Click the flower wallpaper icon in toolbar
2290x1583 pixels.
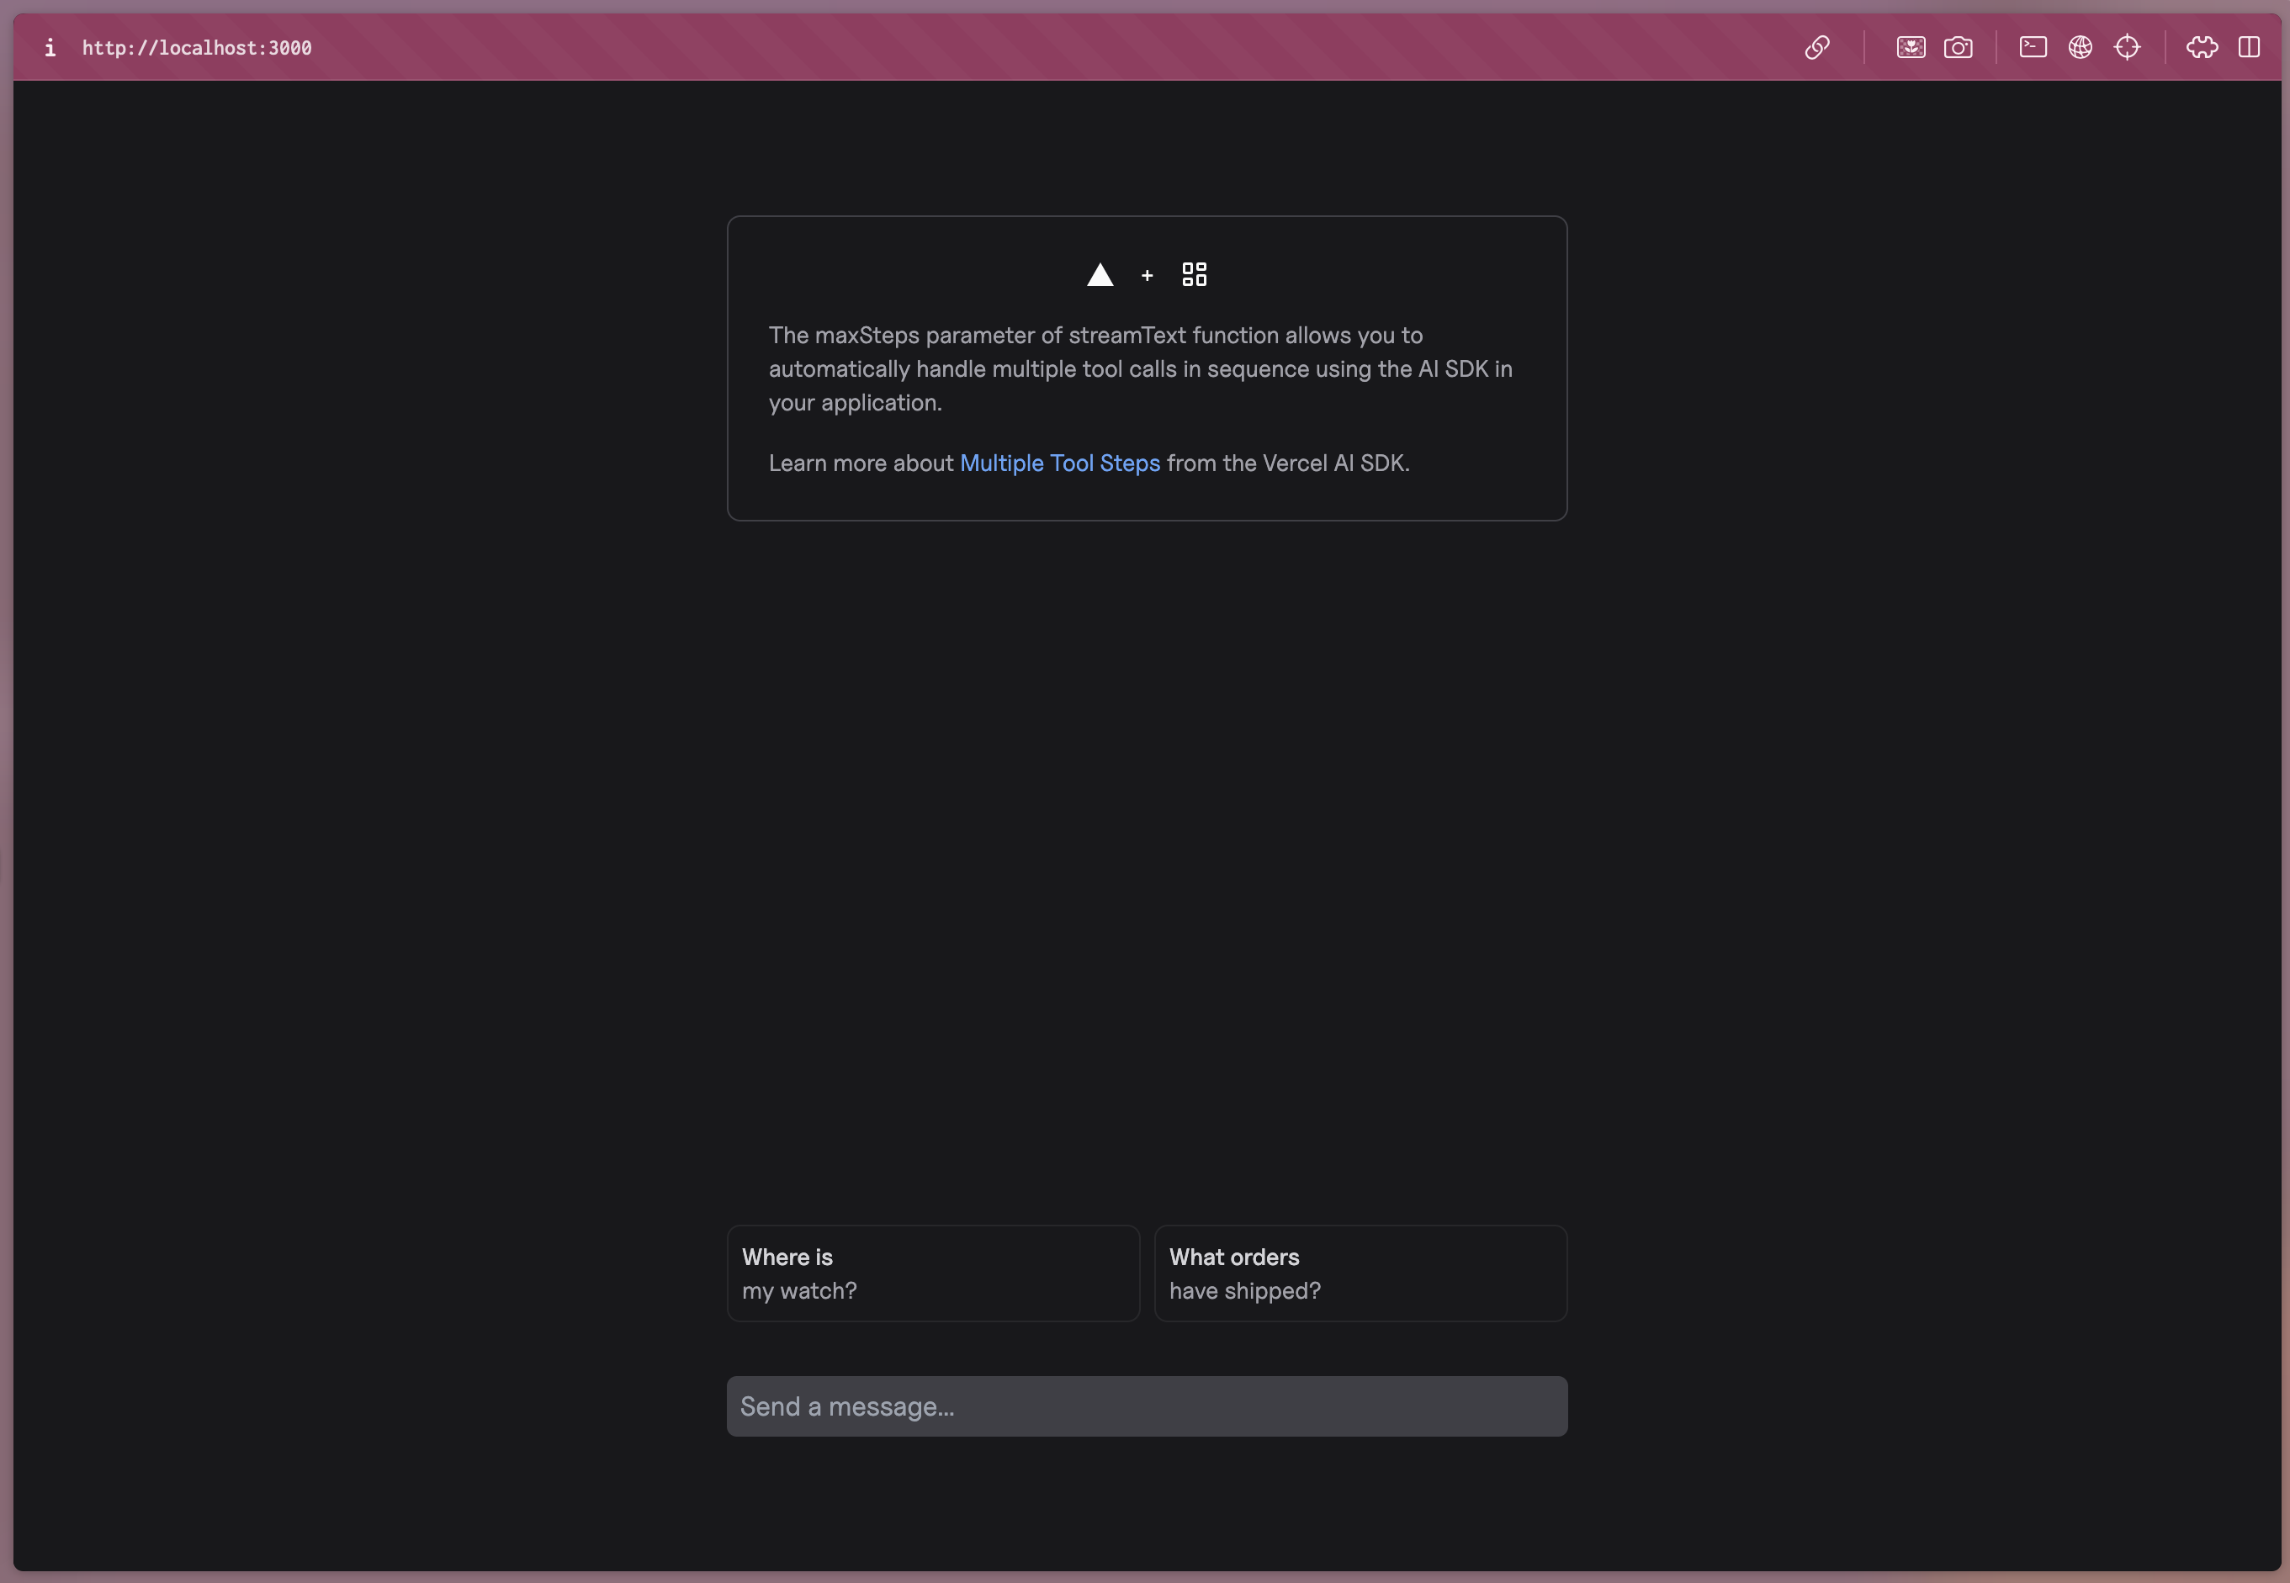coord(1910,46)
